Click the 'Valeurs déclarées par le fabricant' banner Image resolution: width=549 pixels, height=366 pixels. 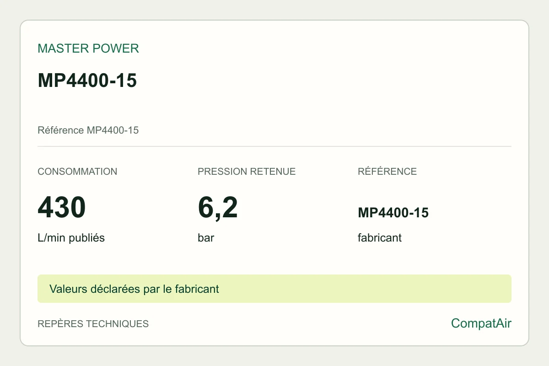pyautogui.click(x=274, y=289)
